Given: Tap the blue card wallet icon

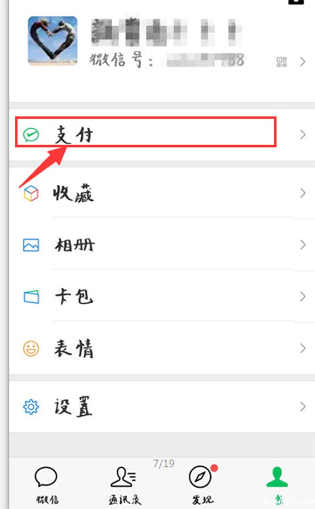Looking at the screenshot, I should click(31, 297).
